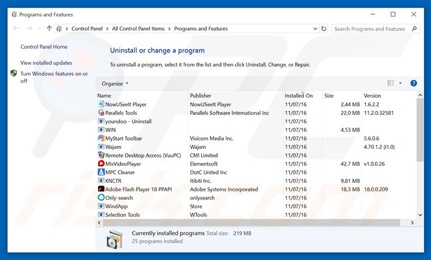Viewport: 431px width, 260px height.
Task: Click the change view icon
Action: (391, 83)
